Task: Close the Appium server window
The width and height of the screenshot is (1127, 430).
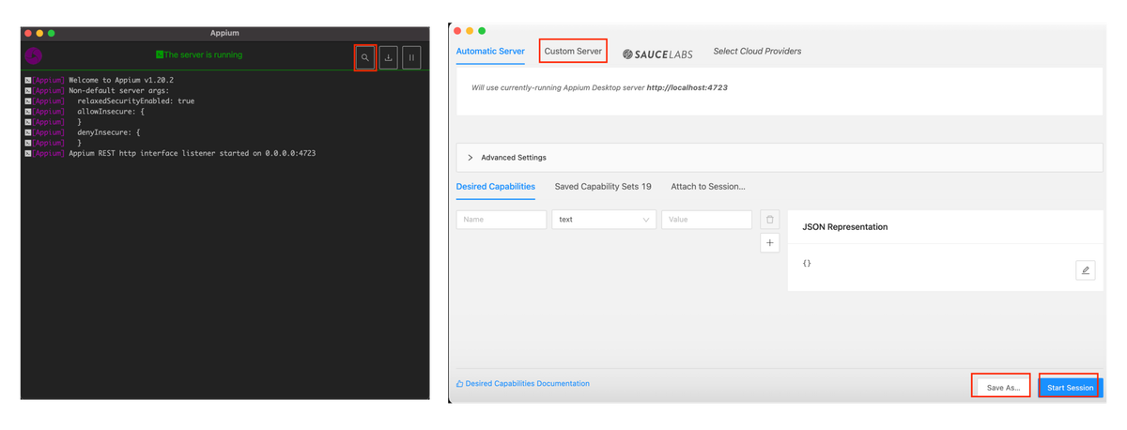Action: point(28,33)
